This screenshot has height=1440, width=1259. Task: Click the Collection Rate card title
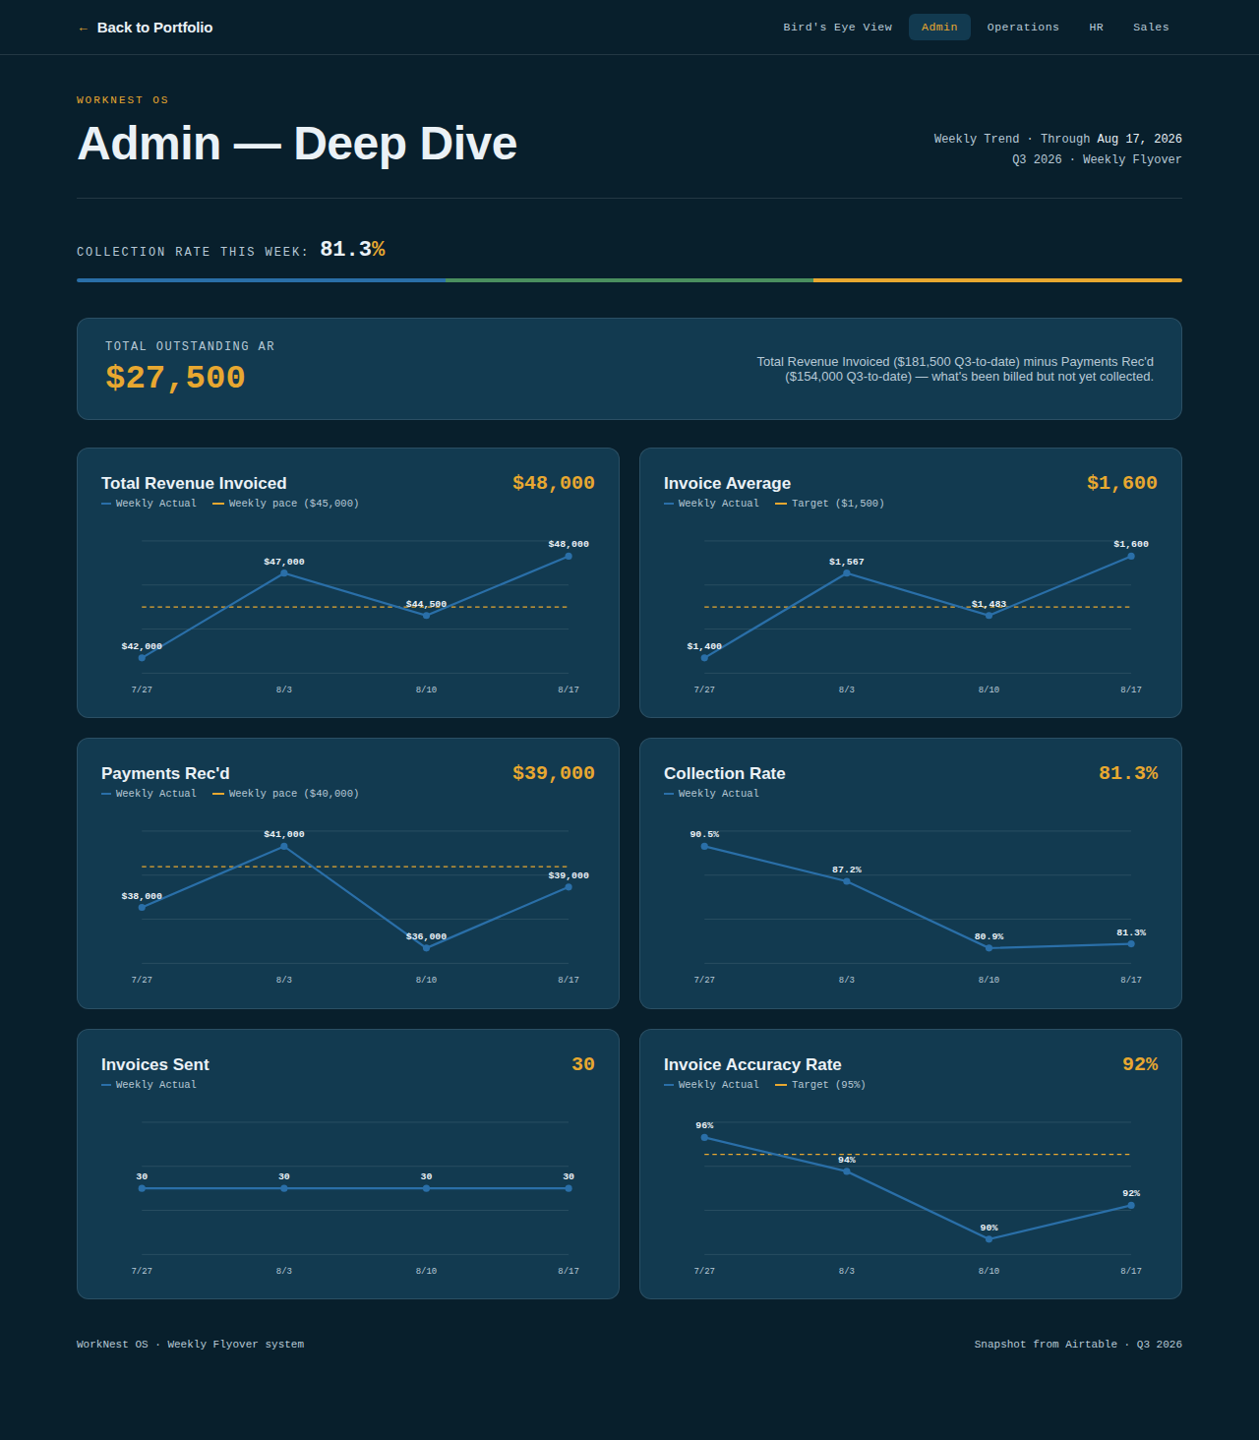click(724, 773)
